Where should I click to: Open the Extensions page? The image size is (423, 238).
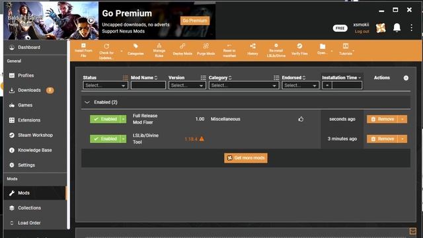tap(35, 120)
